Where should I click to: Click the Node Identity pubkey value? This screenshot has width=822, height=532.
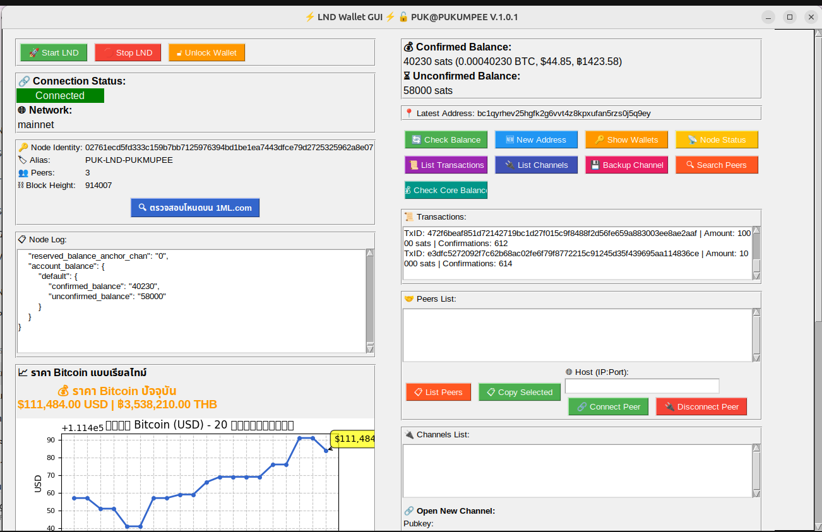point(229,147)
